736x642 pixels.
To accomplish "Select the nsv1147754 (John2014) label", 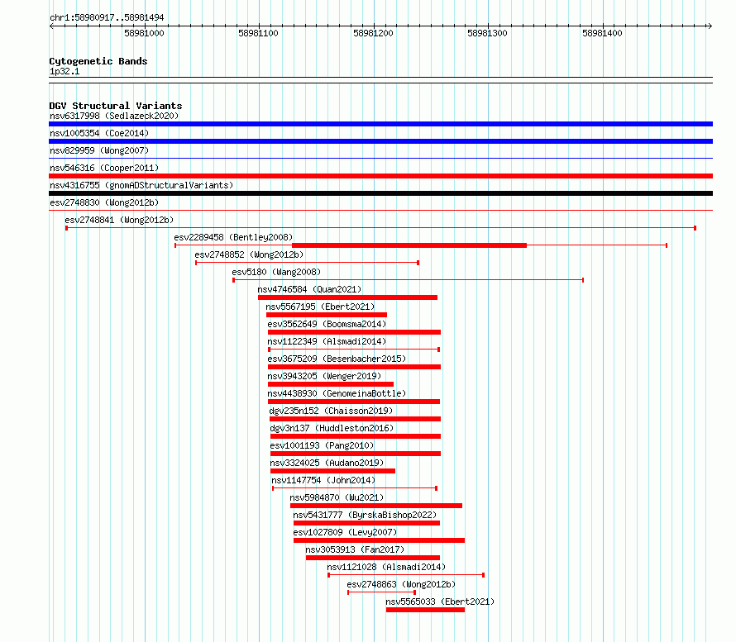I will [x=323, y=480].
